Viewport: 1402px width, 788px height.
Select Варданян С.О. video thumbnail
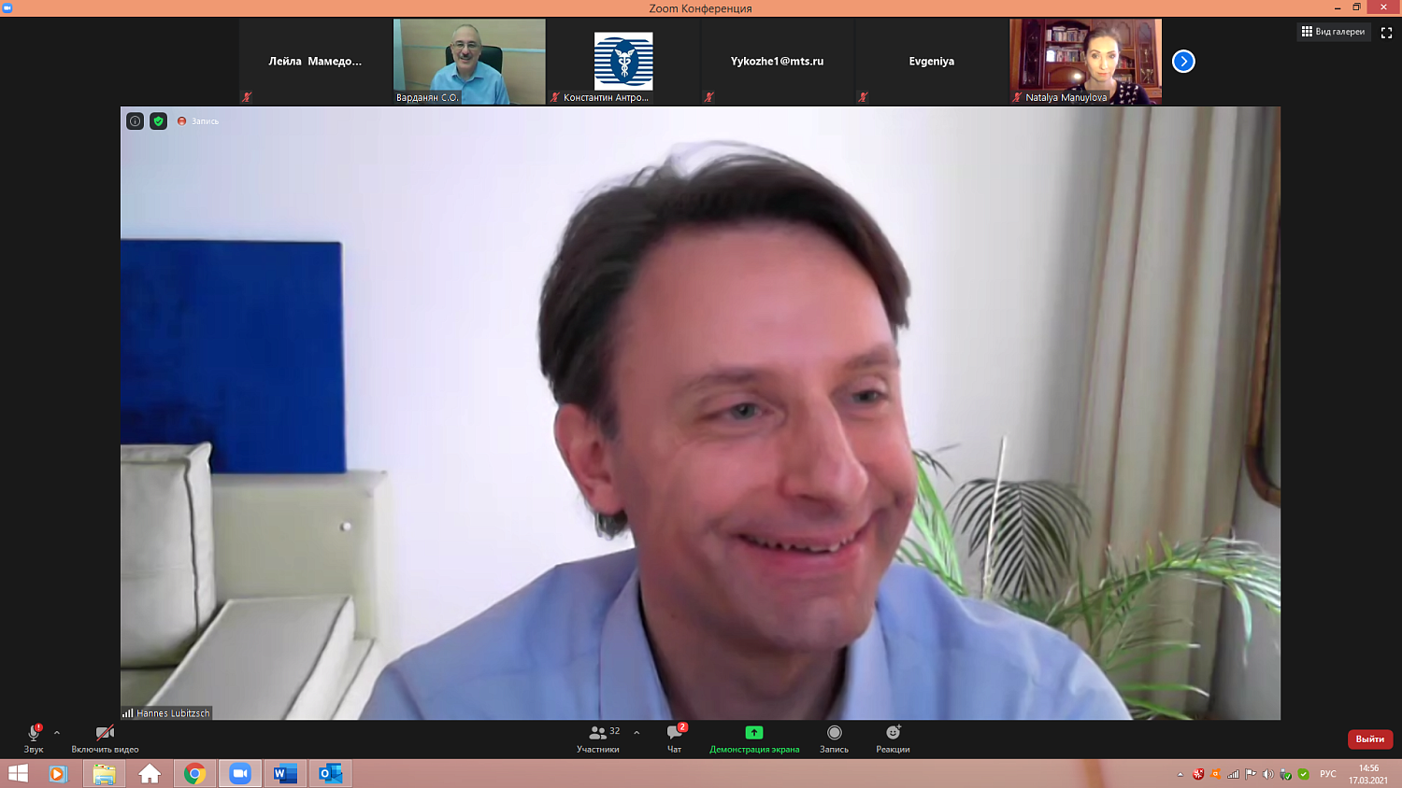click(x=469, y=62)
